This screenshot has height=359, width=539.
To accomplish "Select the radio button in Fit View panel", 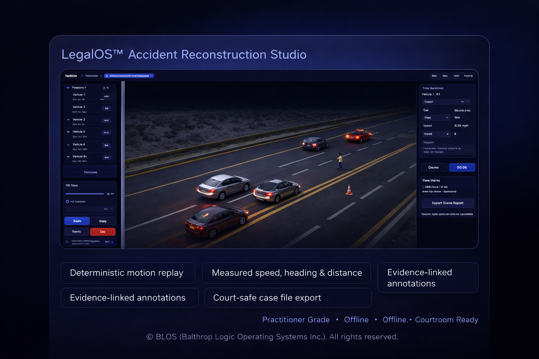I will click(x=68, y=201).
